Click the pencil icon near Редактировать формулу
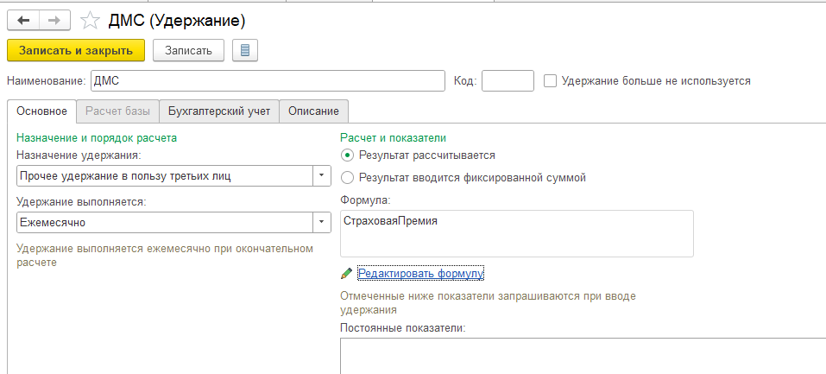Screen dimensions: 826x374 [347, 273]
